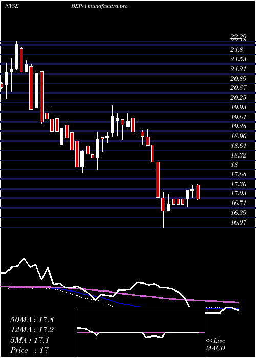256x358 pixels.
Task: Click the last red candlestick on the right
Action: tap(198, 192)
